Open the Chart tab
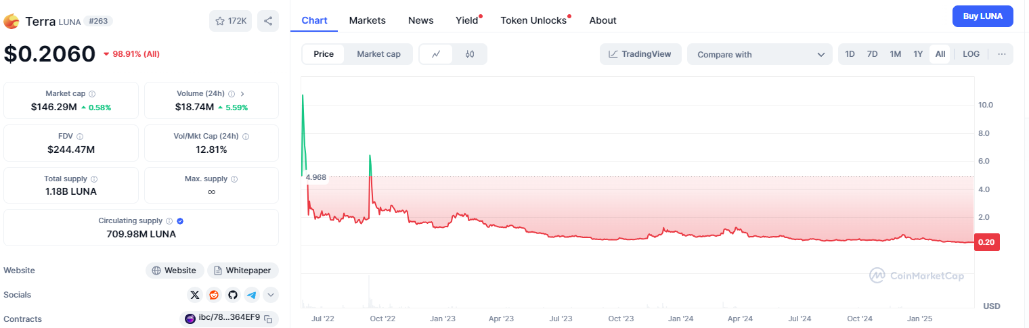 pos(314,20)
